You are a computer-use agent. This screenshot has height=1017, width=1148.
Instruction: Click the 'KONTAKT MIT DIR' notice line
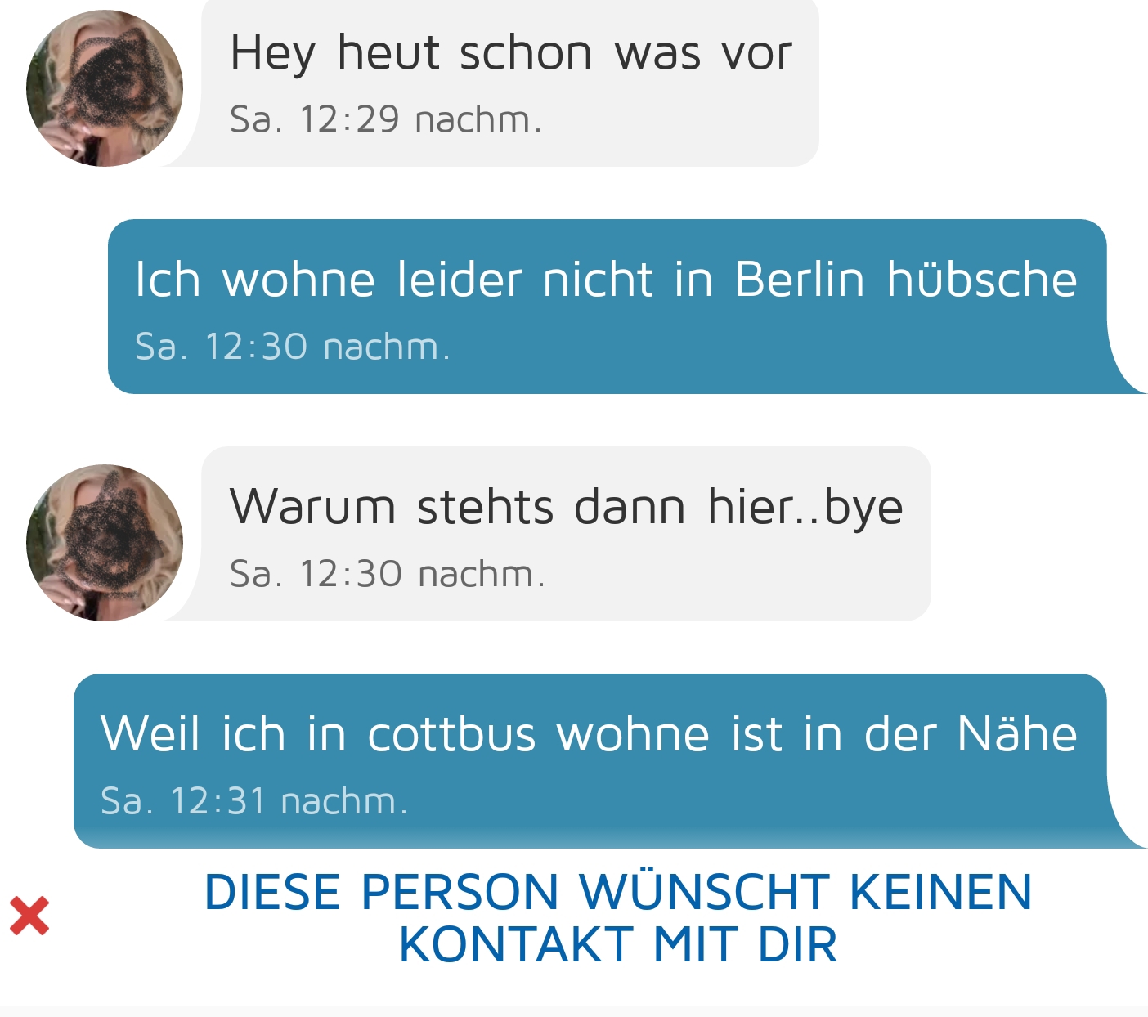[618, 945]
